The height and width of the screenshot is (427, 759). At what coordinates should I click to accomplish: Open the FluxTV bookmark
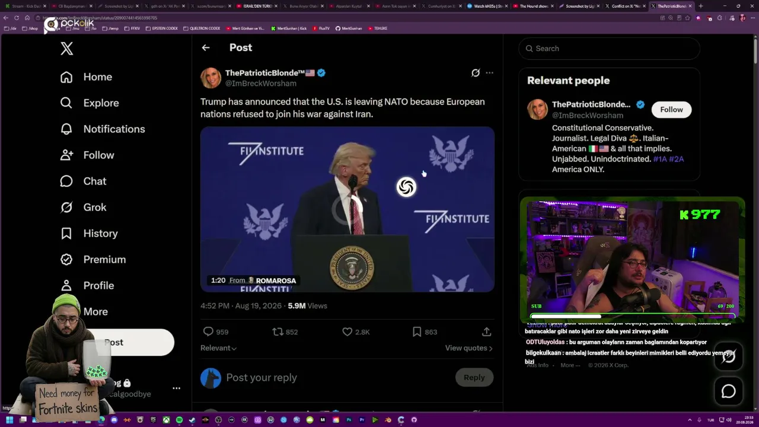[x=321, y=28]
